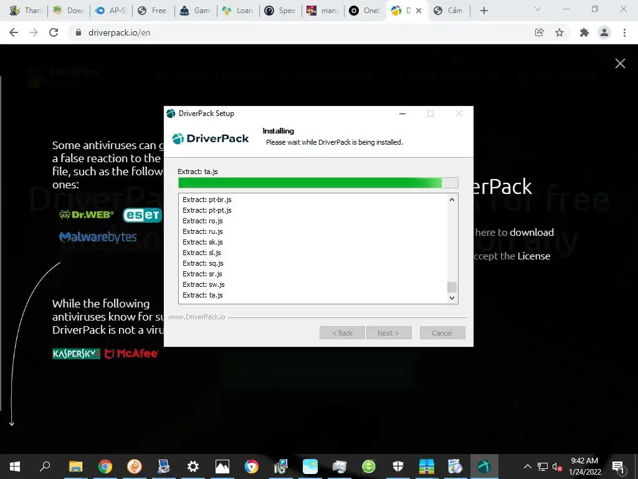Image resolution: width=638 pixels, height=479 pixels.
Task: Click the DriverPack logo in setup header
Action: coord(211,138)
